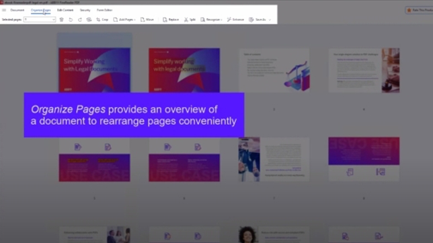Apply the Enhance images tool
433x243 pixels.
[x=235, y=19]
